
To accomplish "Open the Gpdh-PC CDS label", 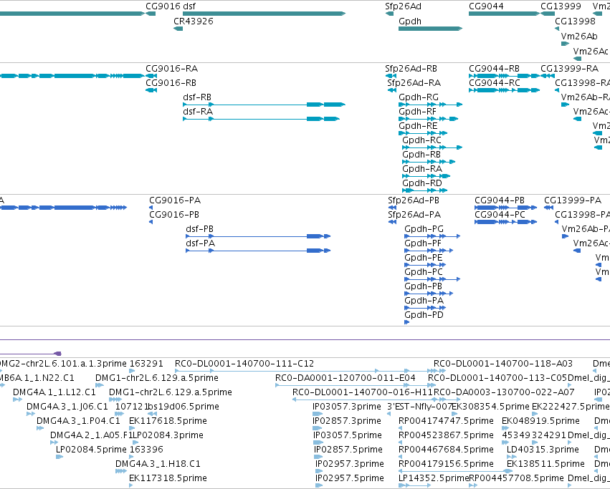I will (424, 272).
